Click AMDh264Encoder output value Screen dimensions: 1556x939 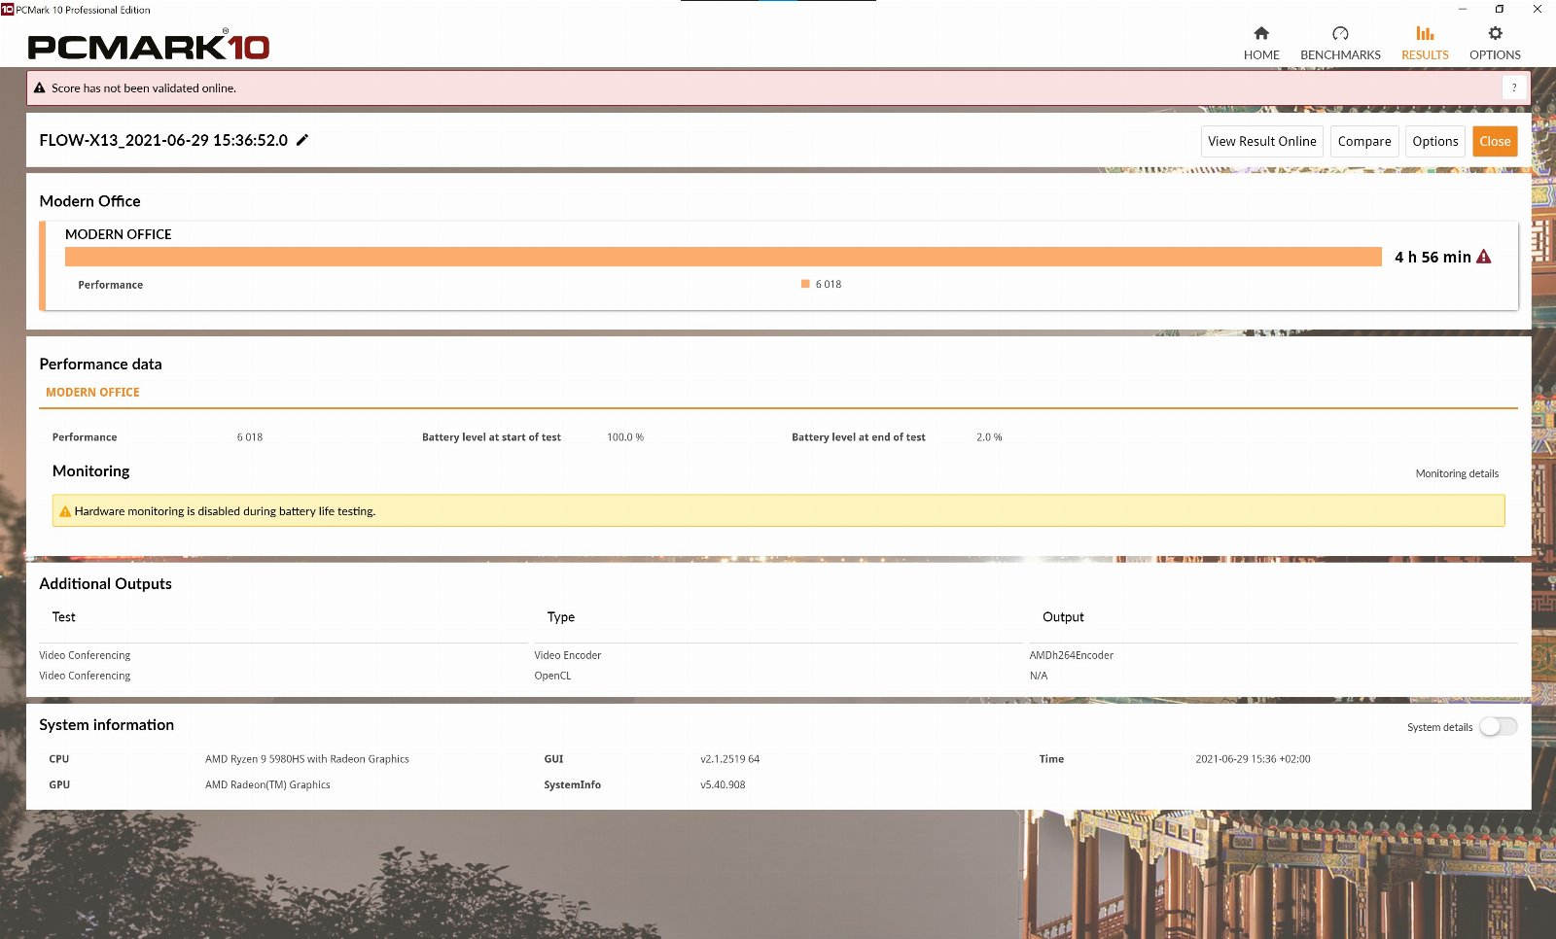(1072, 655)
